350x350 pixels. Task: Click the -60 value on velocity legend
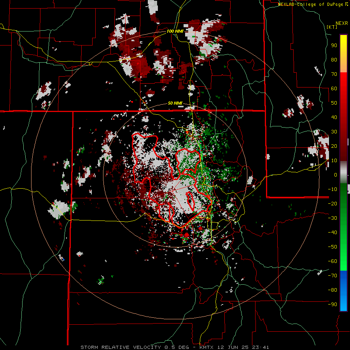click(332, 261)
